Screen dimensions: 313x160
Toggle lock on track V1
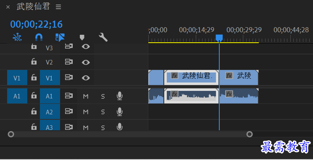coord(34,77)
